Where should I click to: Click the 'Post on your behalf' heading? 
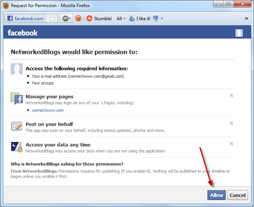pyautogui.click(x=50, y=124)
